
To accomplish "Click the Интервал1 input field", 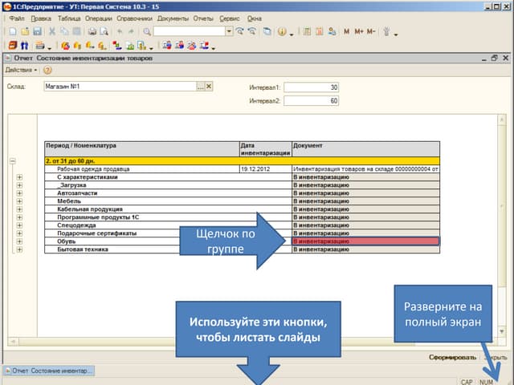I will [x=311, y=87].
